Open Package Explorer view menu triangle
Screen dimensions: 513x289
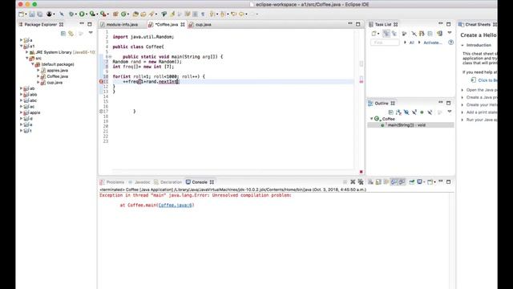click(91, 33)
